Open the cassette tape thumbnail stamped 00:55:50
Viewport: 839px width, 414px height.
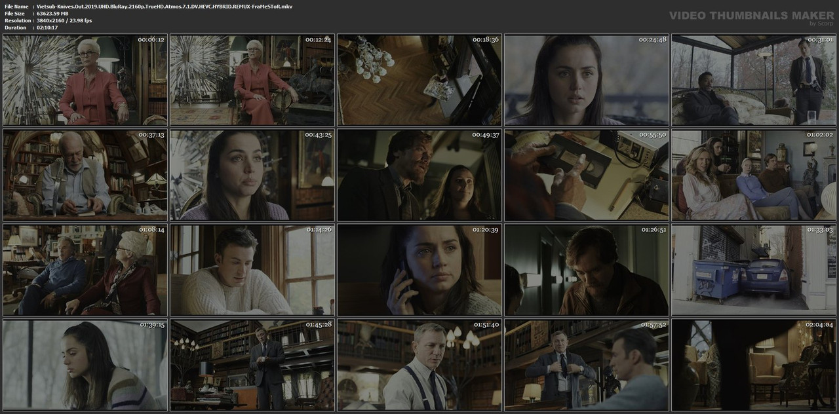pyautogui.click(x=586, y=175)
